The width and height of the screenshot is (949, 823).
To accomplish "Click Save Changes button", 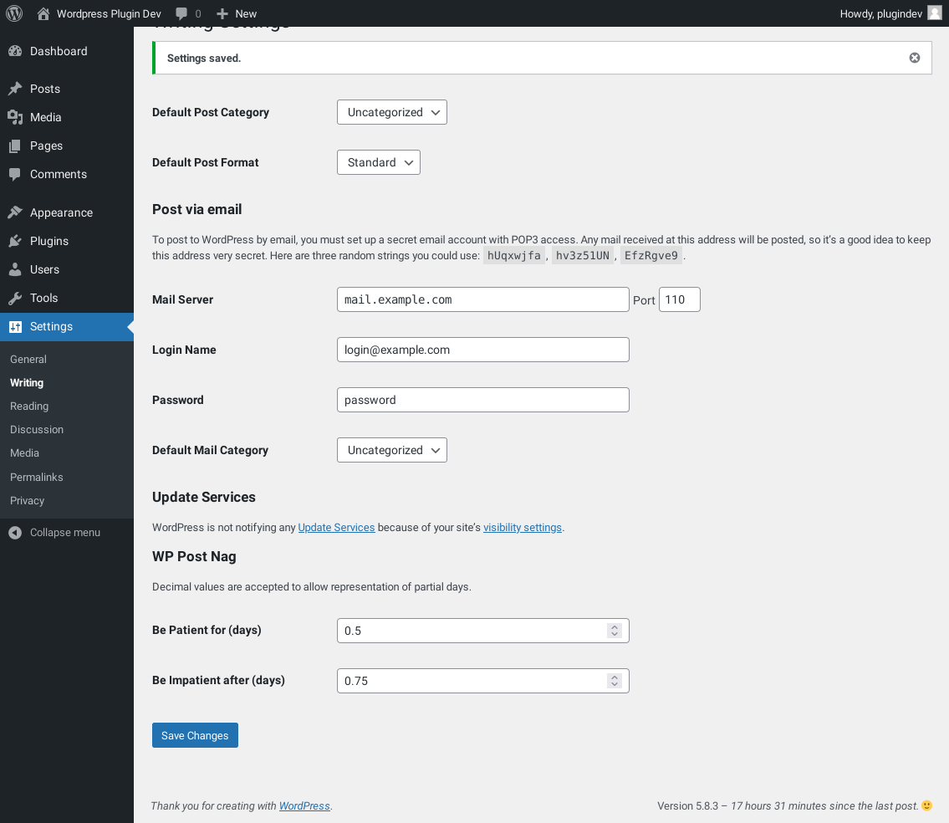I will (195, 735).
